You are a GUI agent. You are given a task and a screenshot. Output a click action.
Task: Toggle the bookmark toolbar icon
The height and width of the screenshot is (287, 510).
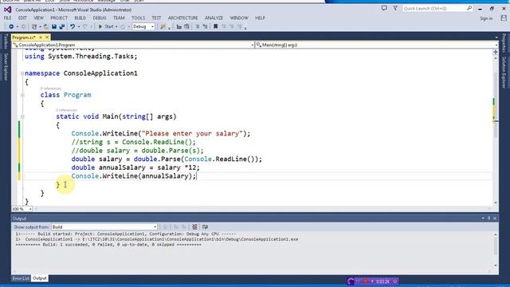pyautogui.click(x=215, y=26)
